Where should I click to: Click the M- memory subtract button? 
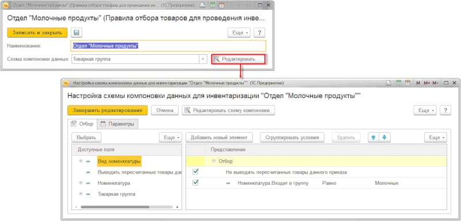click(436, 83)
